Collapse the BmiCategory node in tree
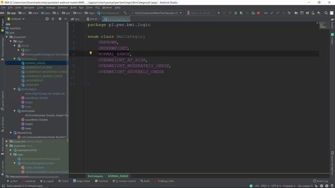335x188 pixels. pyautogui.click(x=15, y=58)
